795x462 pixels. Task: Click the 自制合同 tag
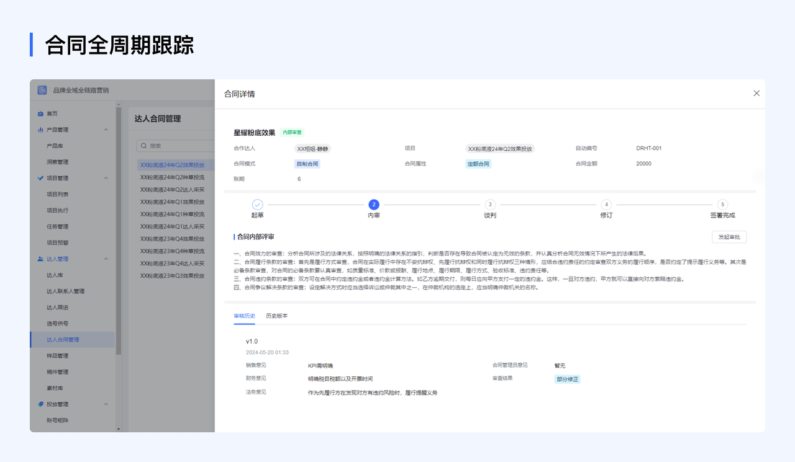pyautogui.click(x=307, y=164)
